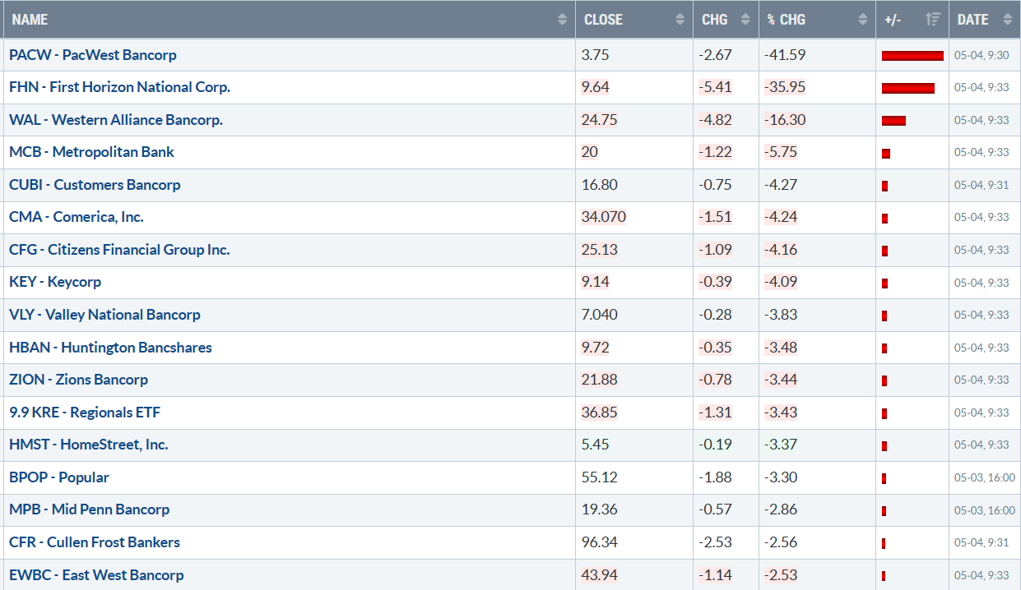The image size is (1021, 590).
Task: Sort by % CHG column arrows
Action: [x=862, y=20]
